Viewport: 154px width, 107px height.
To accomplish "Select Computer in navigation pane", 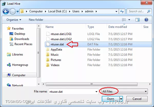I will [19, 75].
